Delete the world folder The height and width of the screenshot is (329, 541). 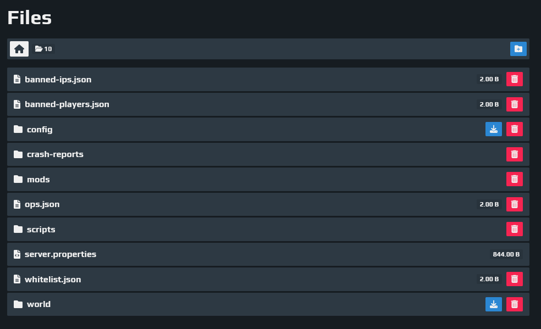pyautogui.click(x=515, y=304)
